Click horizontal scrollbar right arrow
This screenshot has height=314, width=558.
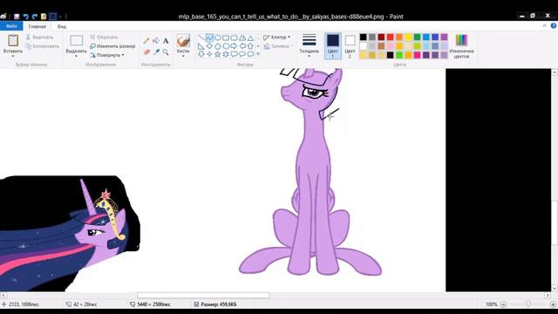(x=548, y=296)
